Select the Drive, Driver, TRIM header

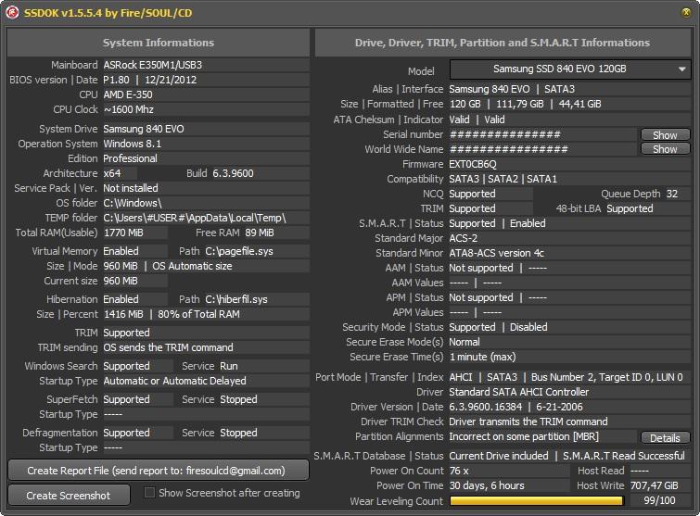503,43
